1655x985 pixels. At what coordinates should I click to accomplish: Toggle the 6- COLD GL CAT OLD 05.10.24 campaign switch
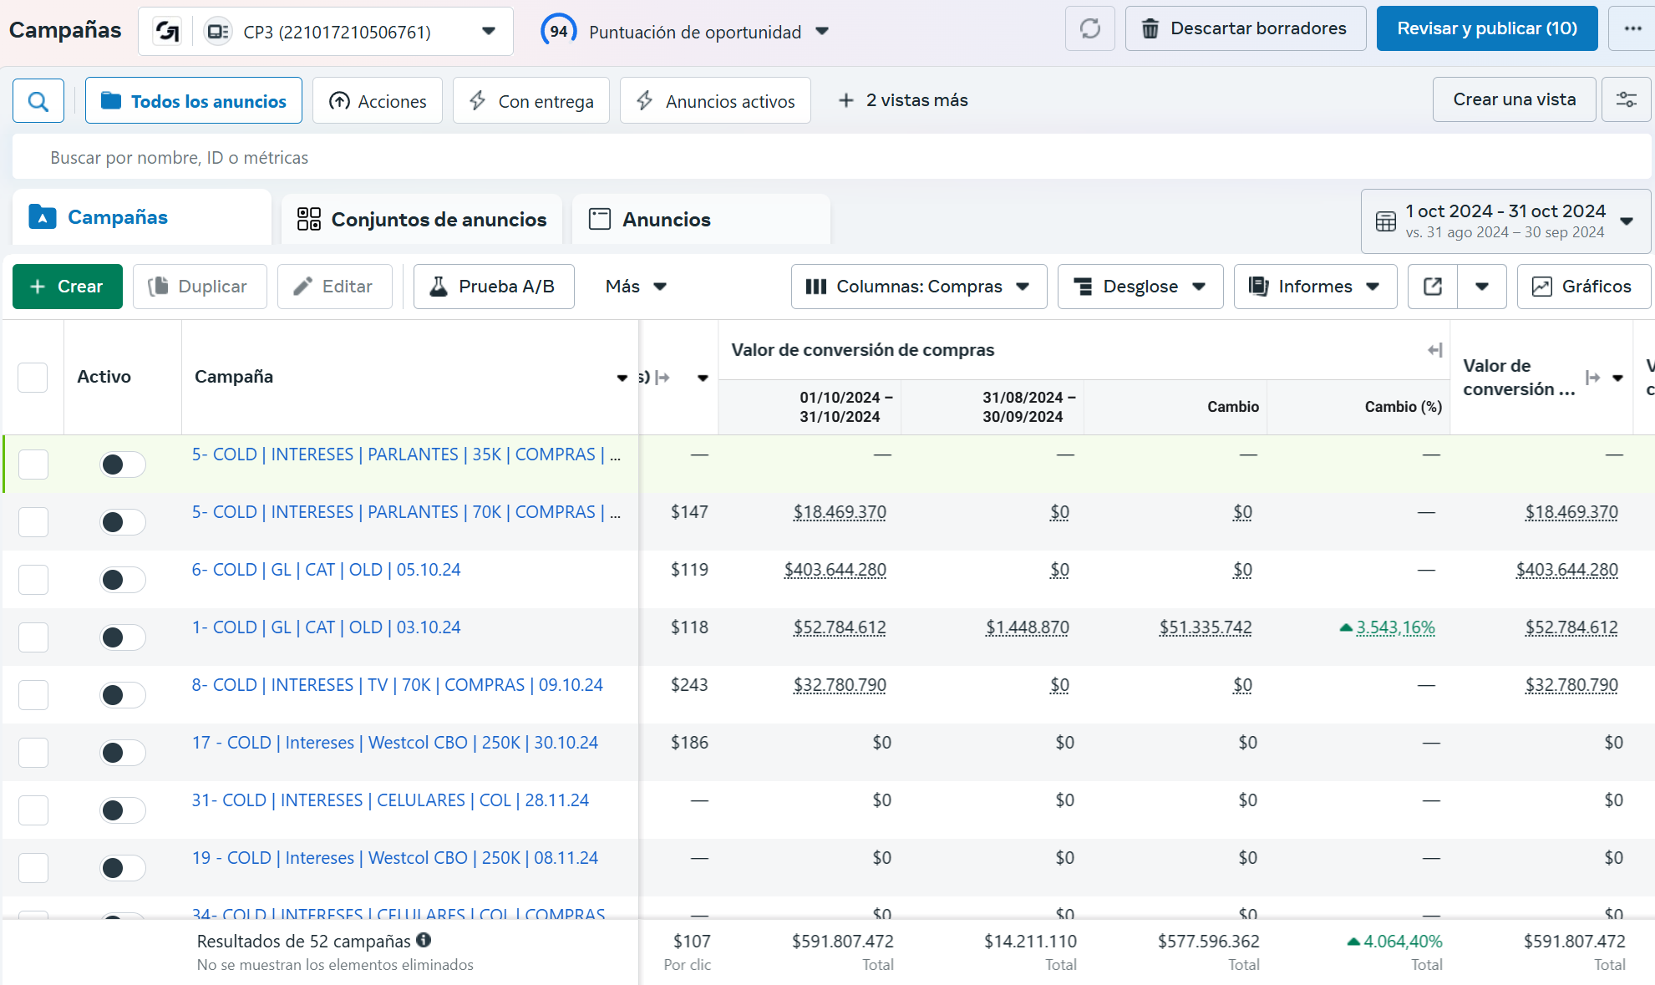coord(123,580)
